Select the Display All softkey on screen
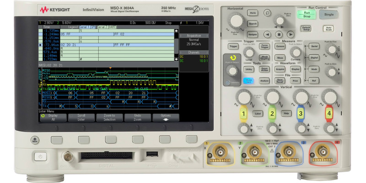 53,118
